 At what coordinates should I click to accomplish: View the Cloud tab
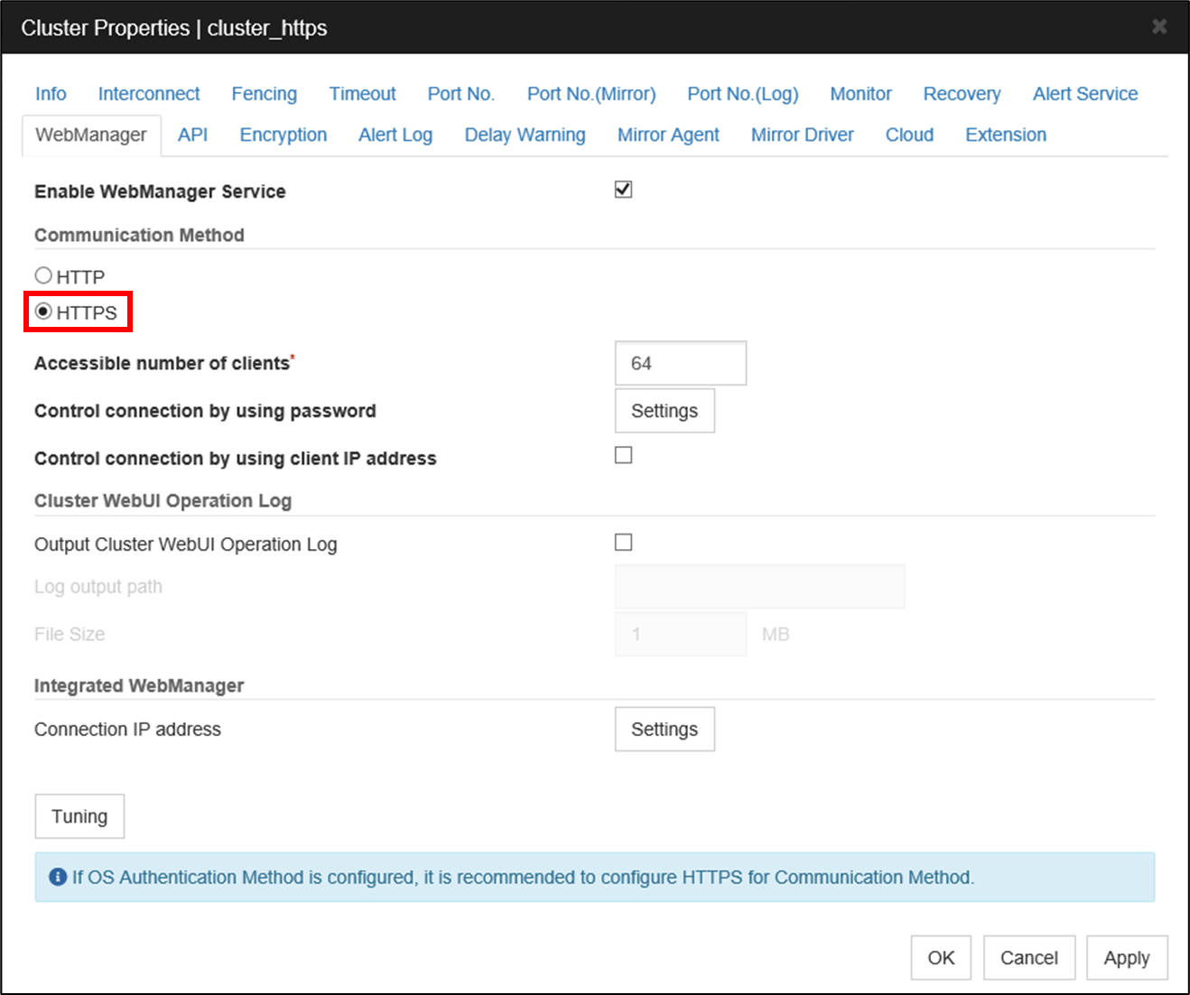[909, 134]
